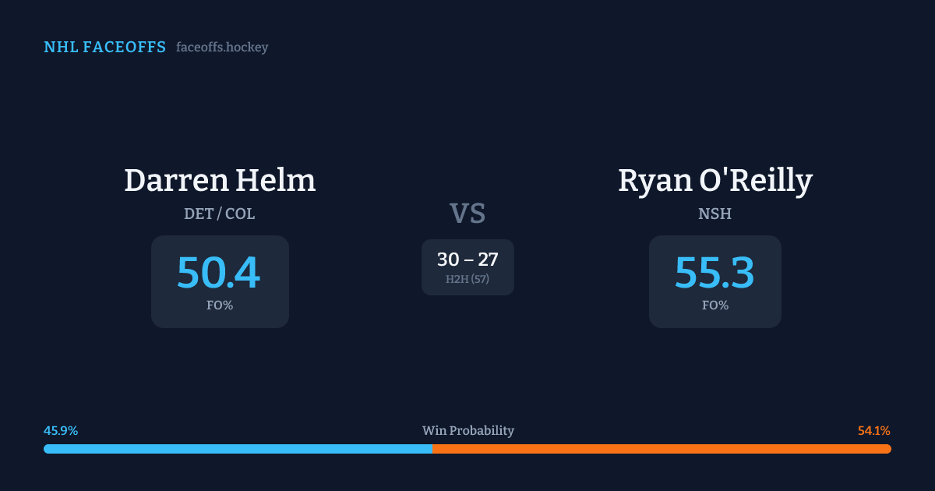Click the FO% label under 50.4
935x491 pixels.
tap(220, 306)
